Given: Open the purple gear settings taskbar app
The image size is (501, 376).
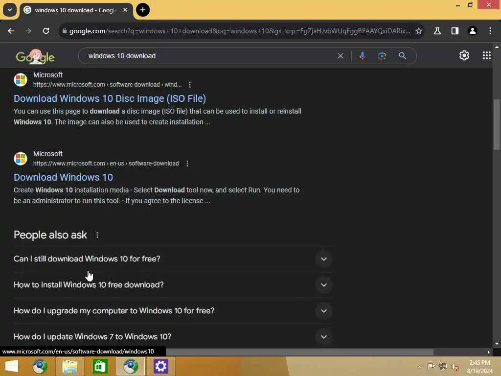Looking at the screenshot, I should pos(160,366).
